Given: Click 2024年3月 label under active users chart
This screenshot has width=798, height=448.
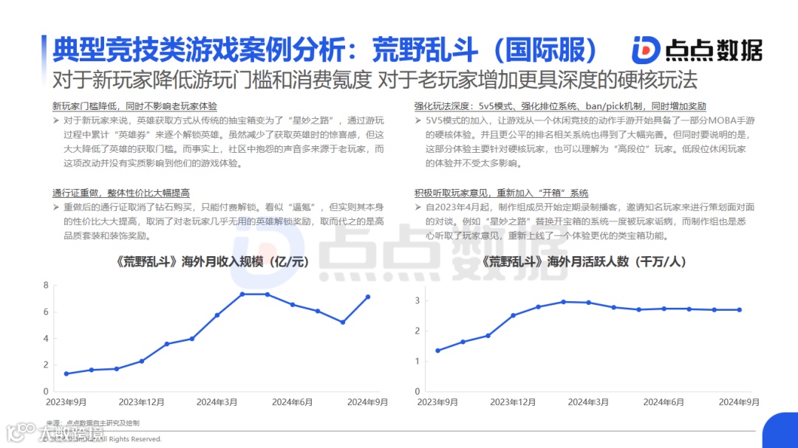Looking at the screenshot, I should (588, 402).
